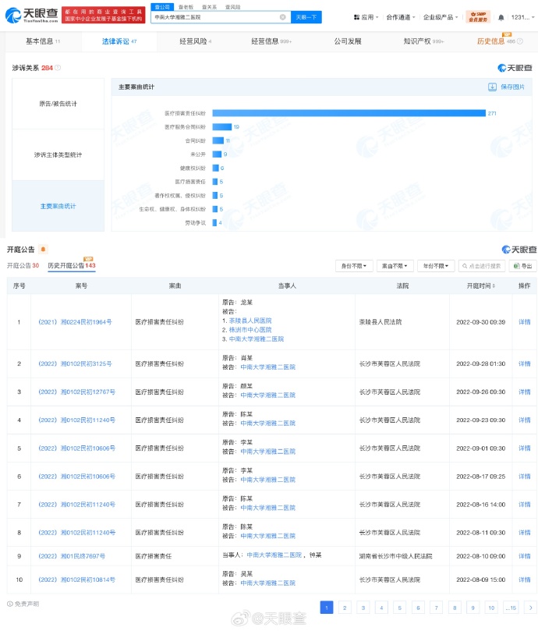This screenshot has height=631, width=538.
Task: Expand 企业级产品 dropdown
Action: 441,17
